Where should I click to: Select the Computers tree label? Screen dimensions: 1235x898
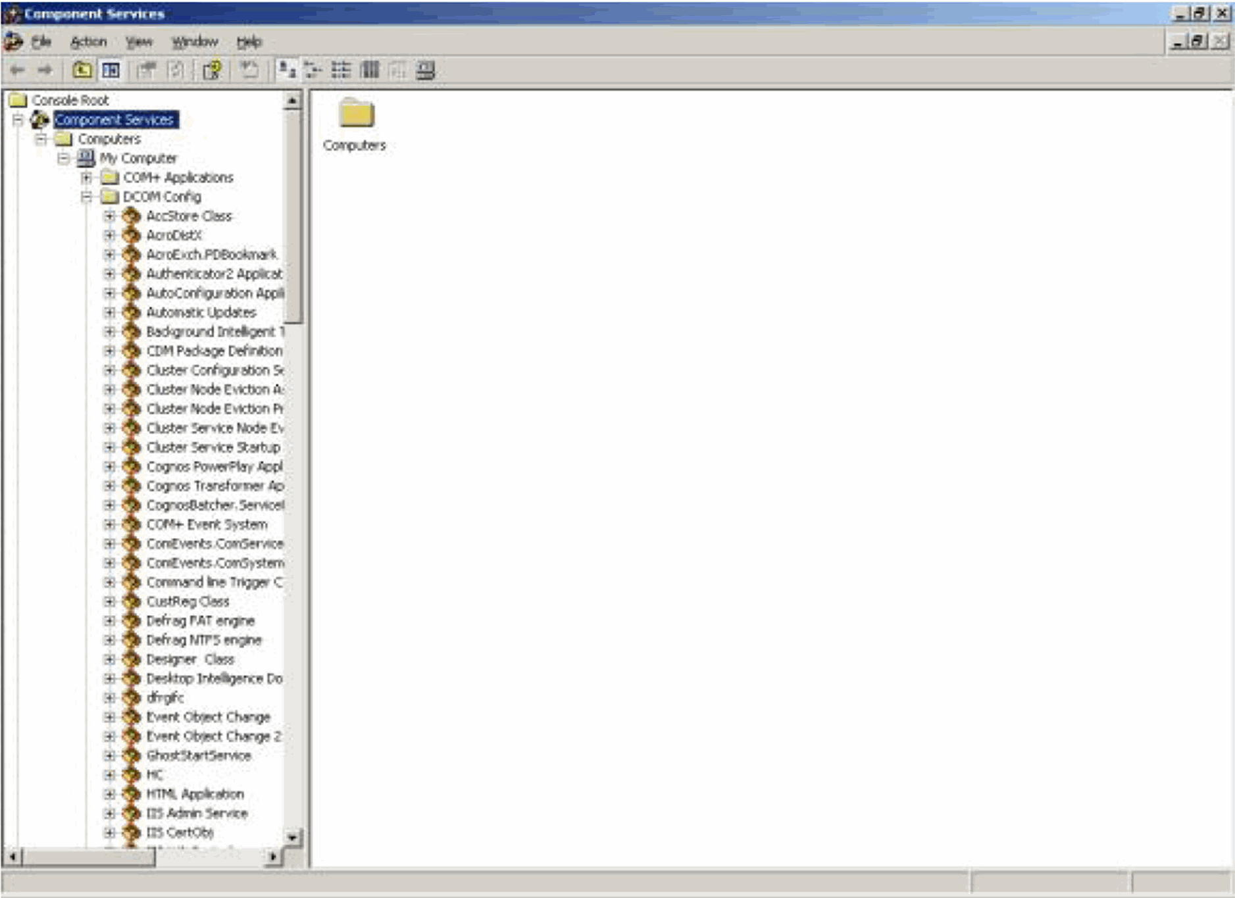coord(109,139)
